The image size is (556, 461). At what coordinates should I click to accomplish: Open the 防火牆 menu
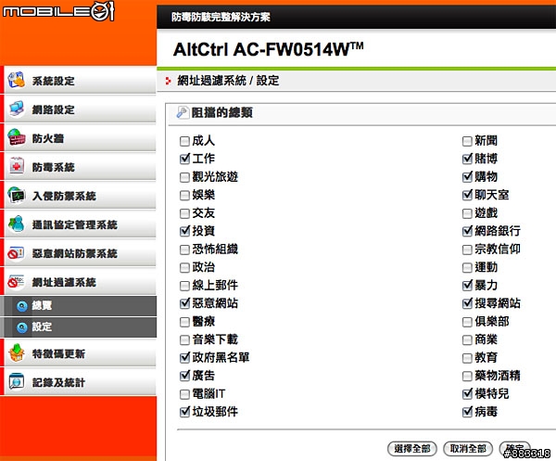click(80, 137)
